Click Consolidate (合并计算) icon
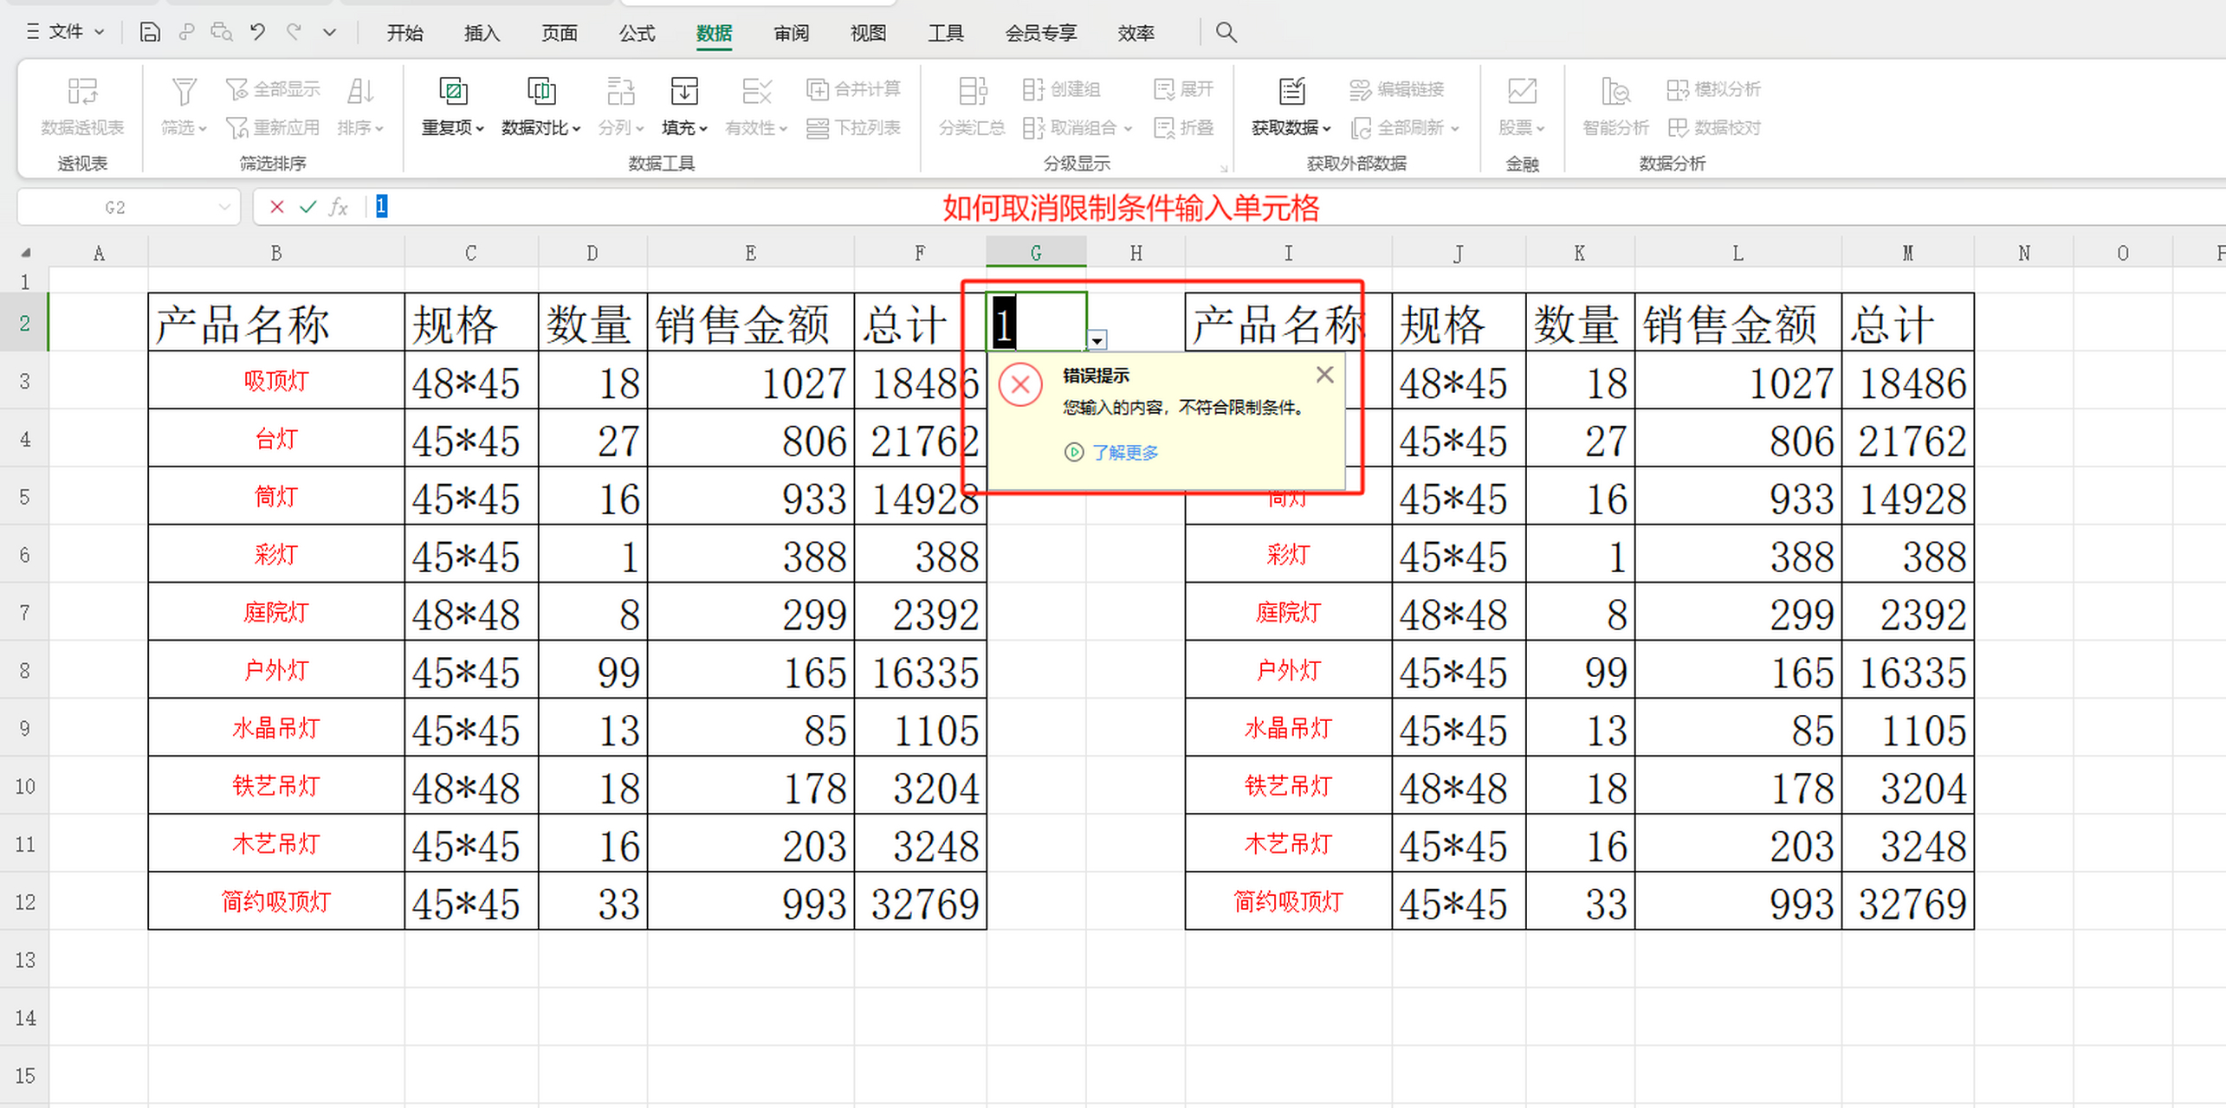 click(x=854, y=89)
